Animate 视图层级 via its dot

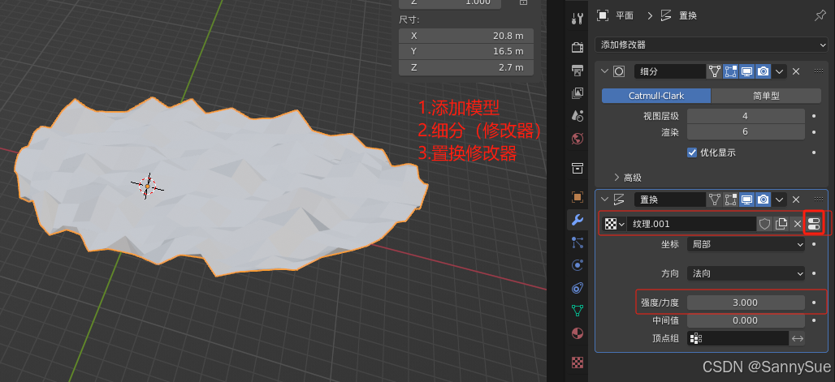coord(814,115)
